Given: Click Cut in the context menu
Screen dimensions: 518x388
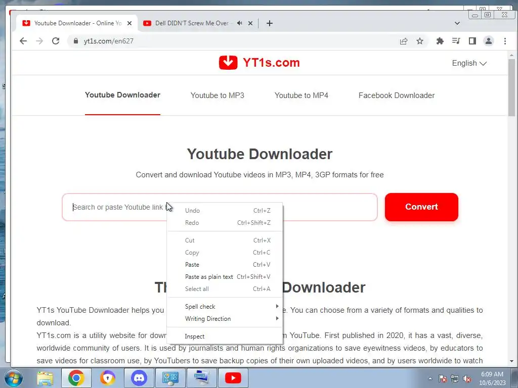Looking at the screenshot, I should point(225,240).
